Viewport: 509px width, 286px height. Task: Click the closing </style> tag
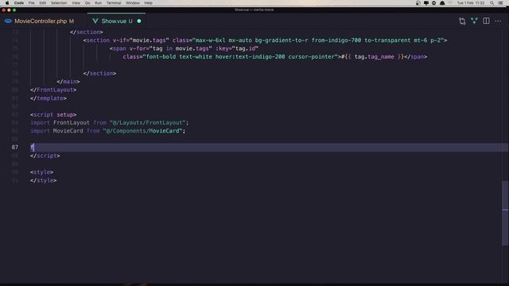pyautogui.click(x=44, y=180)
